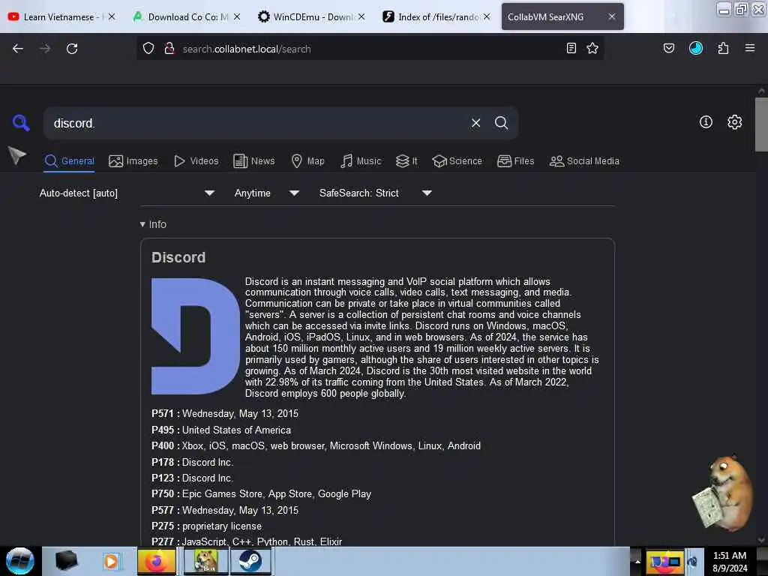Open the SafeSearch: Strict dropdown

tap(375, 193)
